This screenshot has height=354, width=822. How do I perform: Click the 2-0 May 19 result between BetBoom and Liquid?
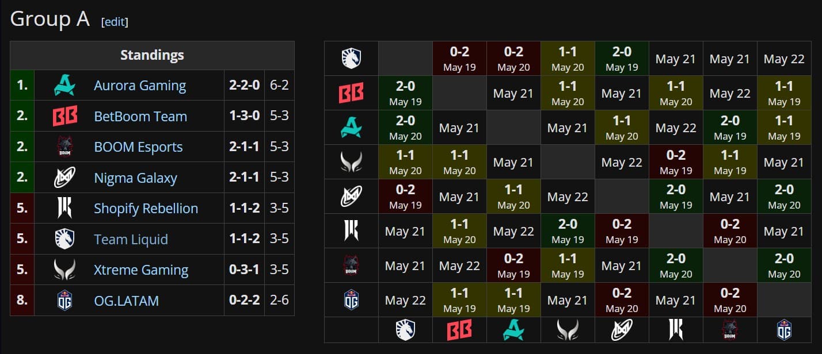click(x=405, y=93)
